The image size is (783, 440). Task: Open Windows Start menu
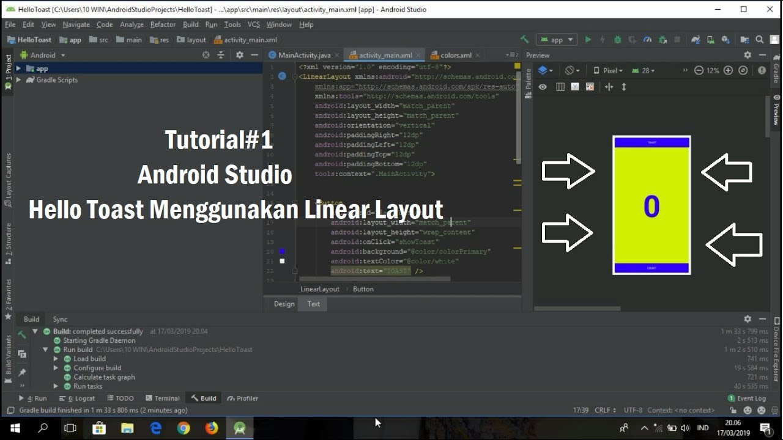15,428
